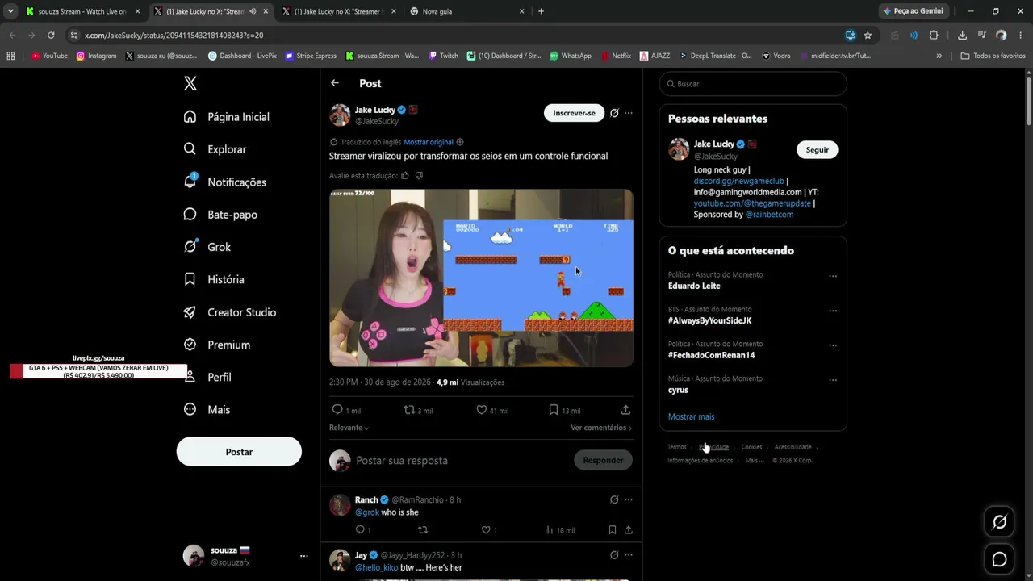Image resolution: width=1033 pixels, height=581 pixels.
Task: Open Grok actions icon on Jake Lucky's post
Action: [614, 113]
